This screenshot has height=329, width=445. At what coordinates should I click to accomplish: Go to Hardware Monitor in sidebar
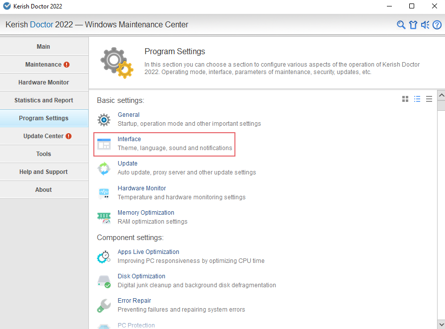(44, 82)
